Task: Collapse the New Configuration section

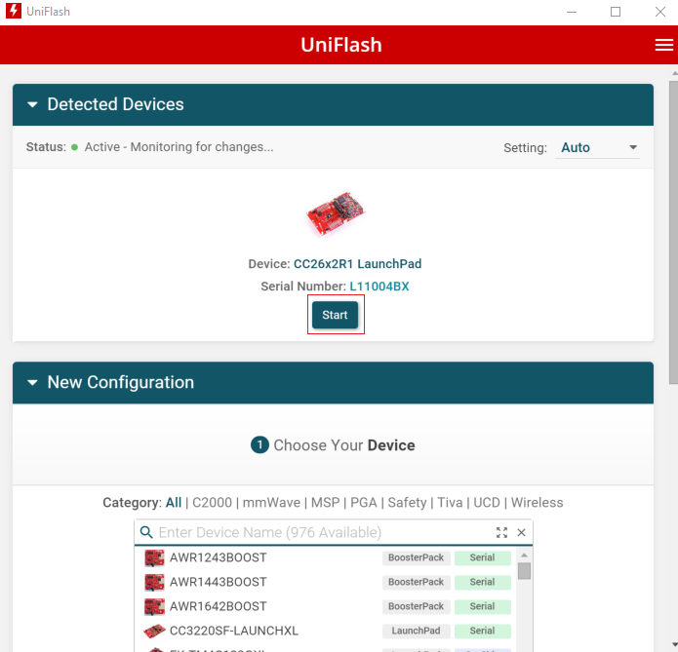Action: [32, 383]
